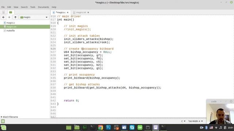
Task: Open the system monitor from taskbar
Action: tap(84, 128)
